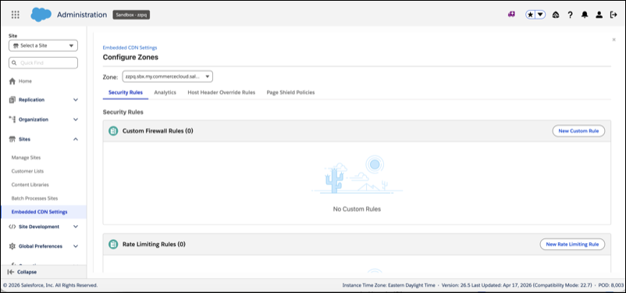Switch to Page Shield Policies tab

[x=290, y=92]
